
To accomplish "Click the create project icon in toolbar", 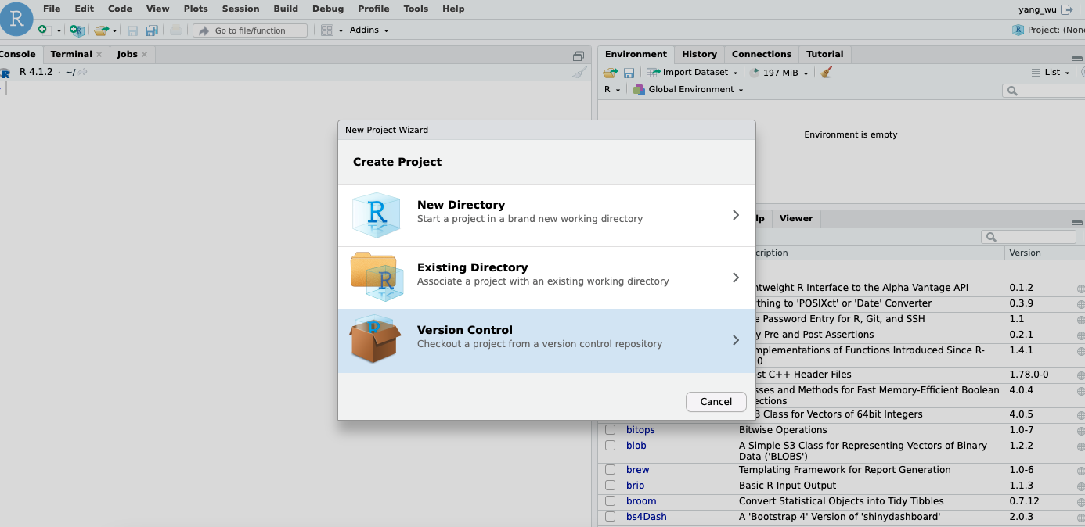I will pyautogui.click(x=76, y=30).
